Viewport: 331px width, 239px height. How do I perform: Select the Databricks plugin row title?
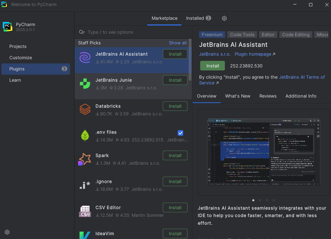(108, 106)
